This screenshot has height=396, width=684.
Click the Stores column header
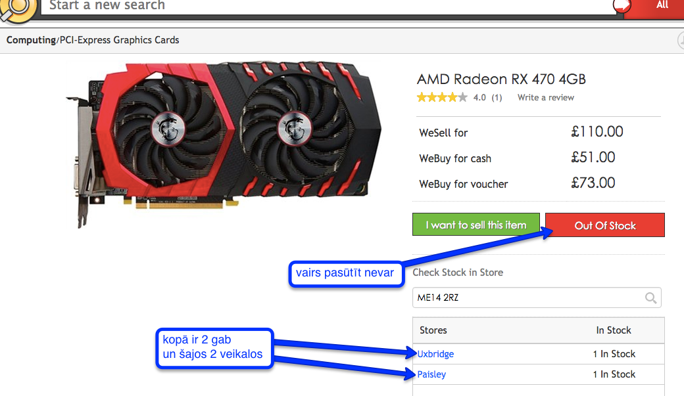[x=433, y=330]
